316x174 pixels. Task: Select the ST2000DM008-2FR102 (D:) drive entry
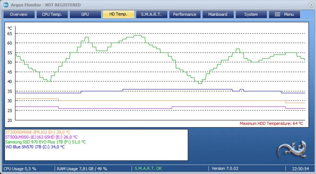[x=38, y=132]
